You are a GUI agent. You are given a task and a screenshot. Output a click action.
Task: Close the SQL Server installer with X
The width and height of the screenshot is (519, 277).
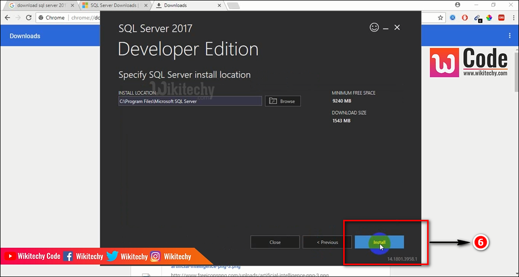397,27
